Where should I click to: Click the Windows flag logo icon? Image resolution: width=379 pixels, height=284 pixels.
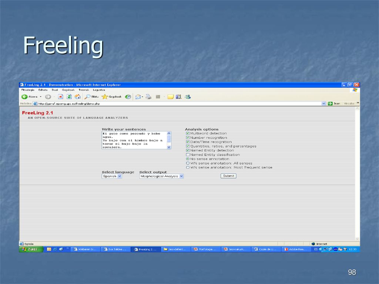[355, 90]
